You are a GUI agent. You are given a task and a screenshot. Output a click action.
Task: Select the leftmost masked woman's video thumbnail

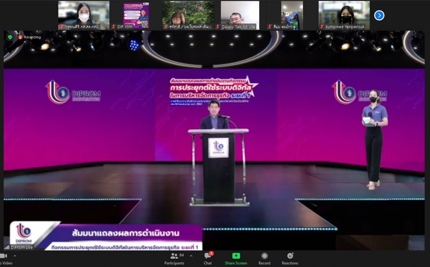pos(84,15)
